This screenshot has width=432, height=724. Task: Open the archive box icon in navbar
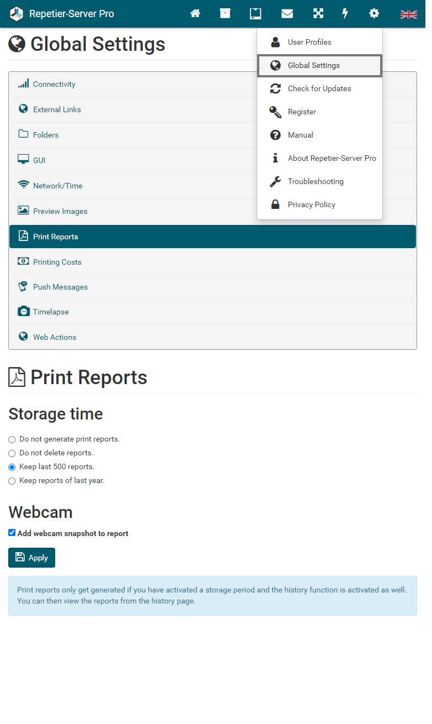[x=225, y=14]
